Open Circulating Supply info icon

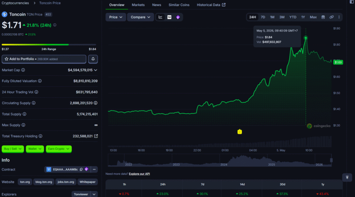(x=34, y=103)
